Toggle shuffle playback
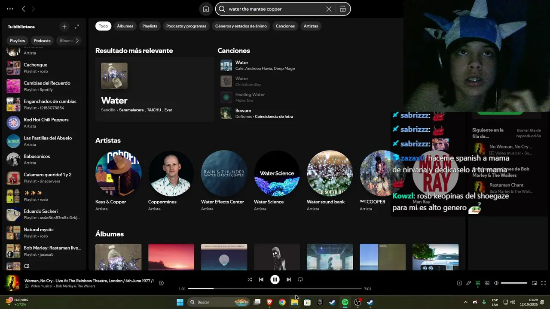The image size is (550, 309). coord(250,279)
